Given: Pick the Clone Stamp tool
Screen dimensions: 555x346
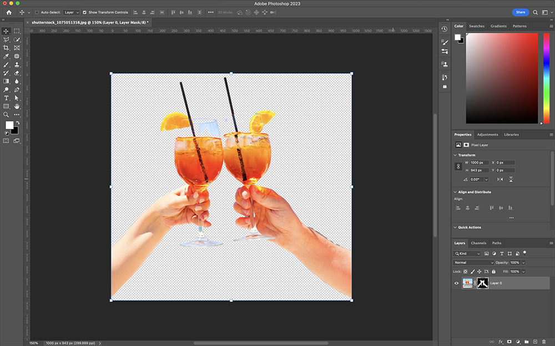Looking at the screenshot, I should click(x=17, y=64).
